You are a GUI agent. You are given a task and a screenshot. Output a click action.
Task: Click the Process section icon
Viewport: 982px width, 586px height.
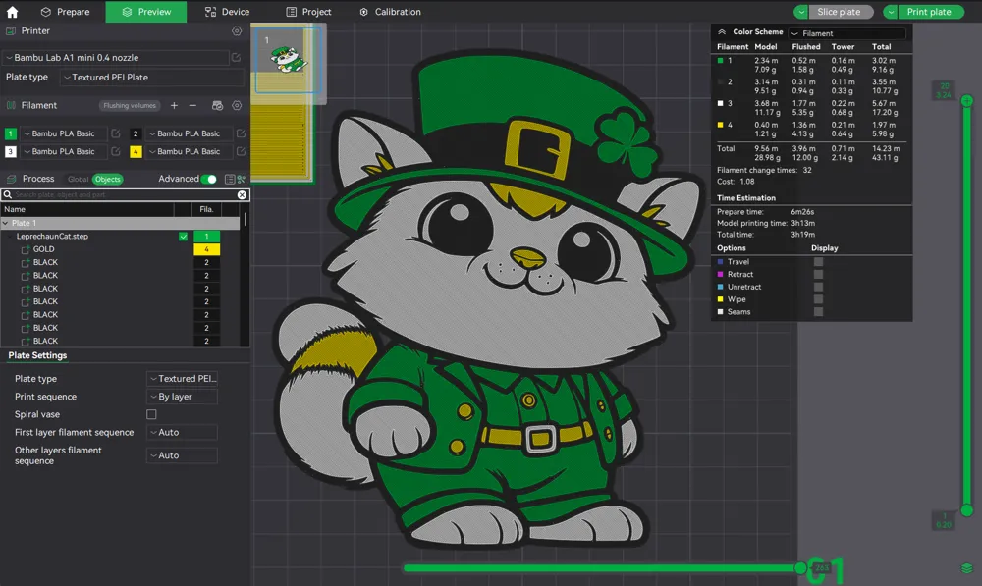coord(11,179)
